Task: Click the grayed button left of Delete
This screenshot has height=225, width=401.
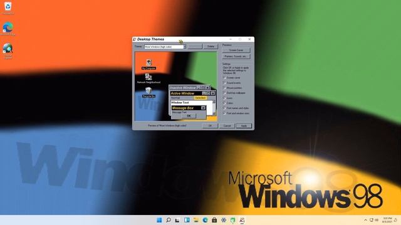Action: 195,46
